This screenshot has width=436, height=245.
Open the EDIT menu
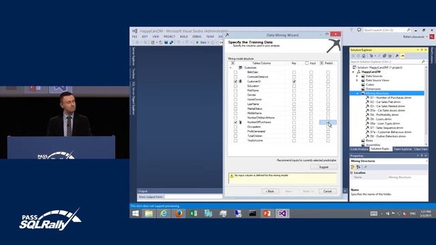[x=145, y=37]
